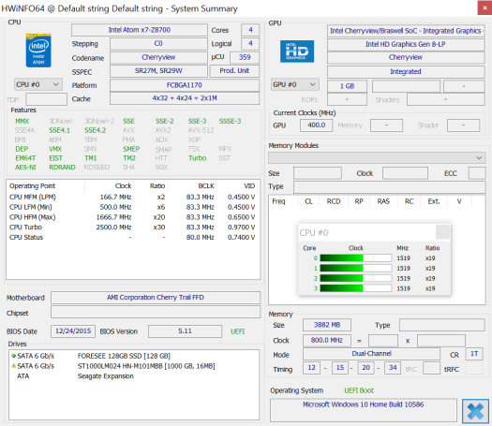Click the Mode field Dual-Channel
This screenshot has height=426, width=492.
click(371, 354)
